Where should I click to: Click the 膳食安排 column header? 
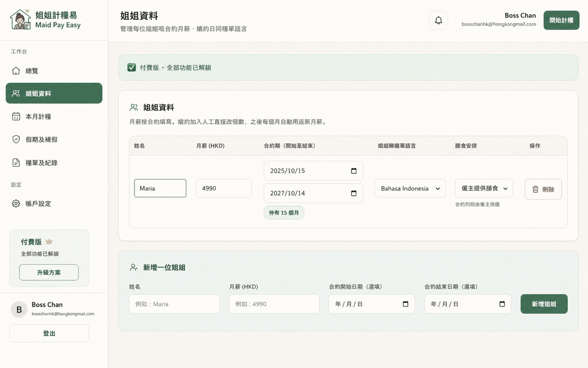(x=466, y=146)
